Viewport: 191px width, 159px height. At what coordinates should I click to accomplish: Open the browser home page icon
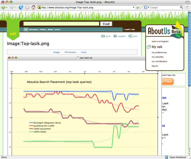pyautogui.click(x=33, y=7)
